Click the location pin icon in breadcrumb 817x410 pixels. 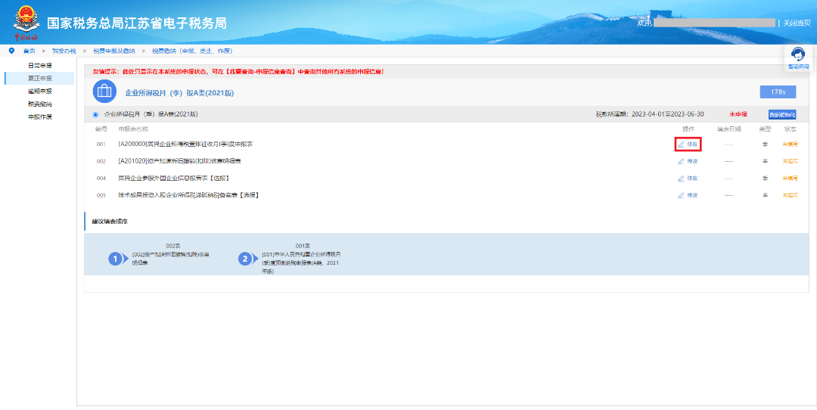click(11, 51)
